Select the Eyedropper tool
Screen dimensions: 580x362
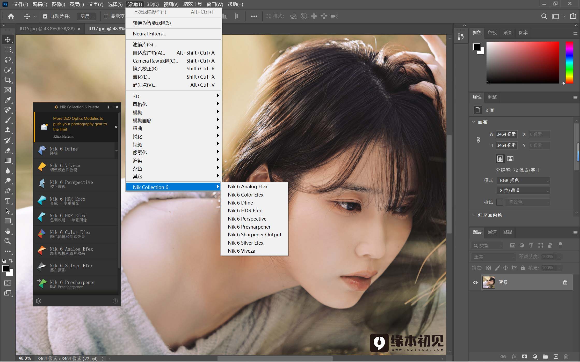point(8,100)
